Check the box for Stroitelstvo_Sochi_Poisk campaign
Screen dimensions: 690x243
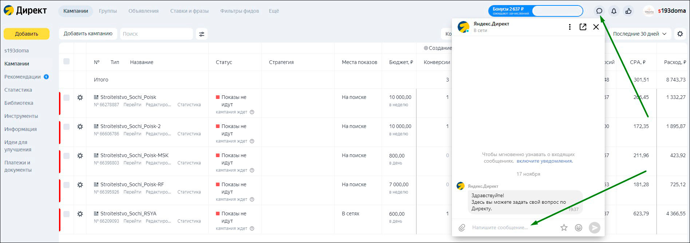tap(66, 97)
